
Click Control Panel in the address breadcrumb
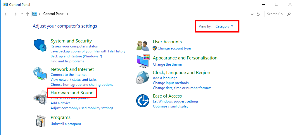click(x=54, y=14)
